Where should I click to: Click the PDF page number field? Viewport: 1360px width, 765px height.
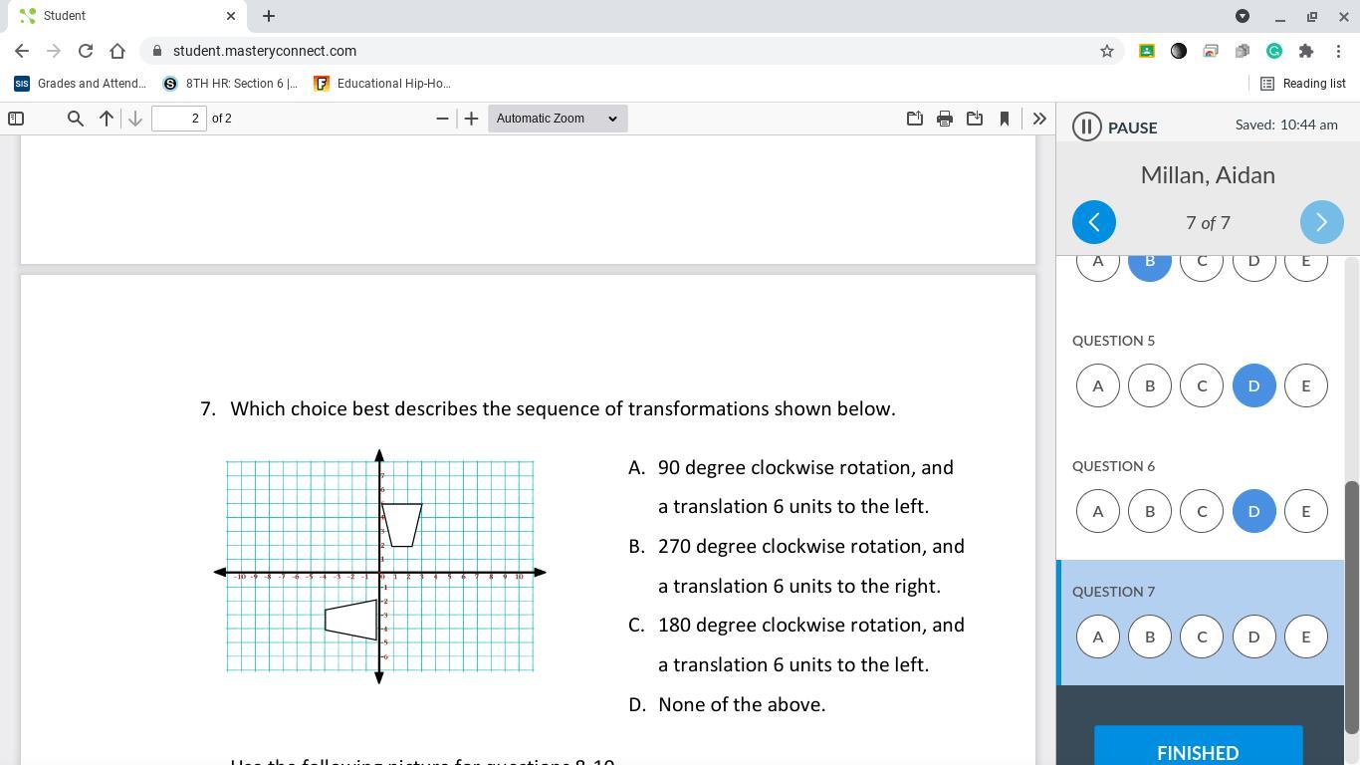click(179, 119)
